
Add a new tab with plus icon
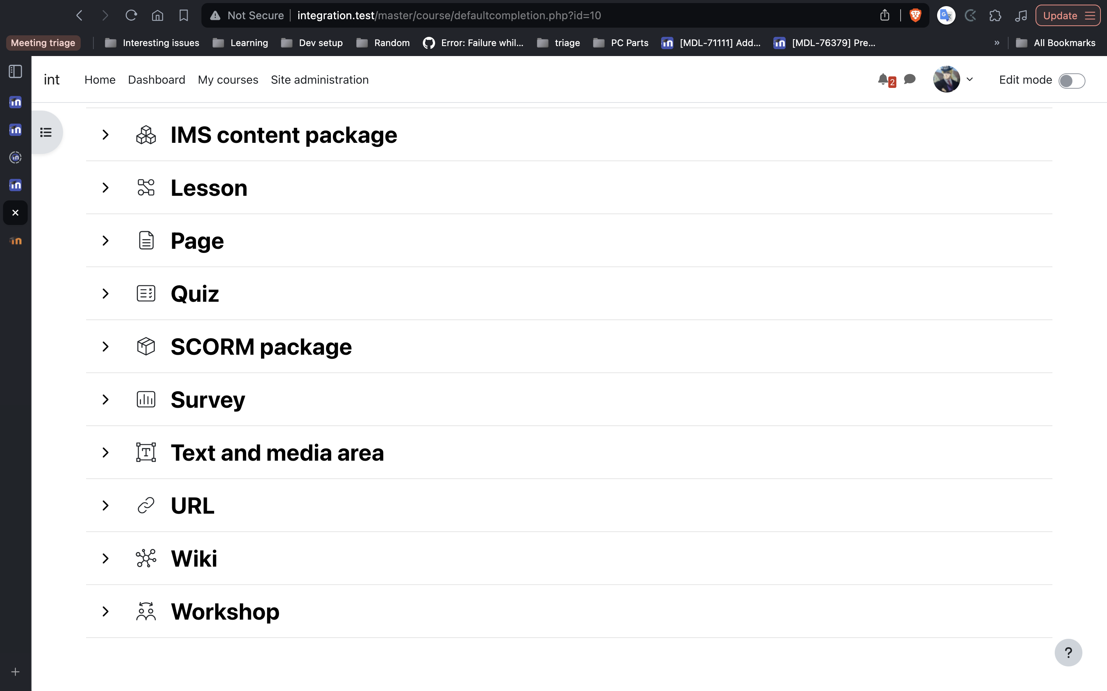pos(15,672)
